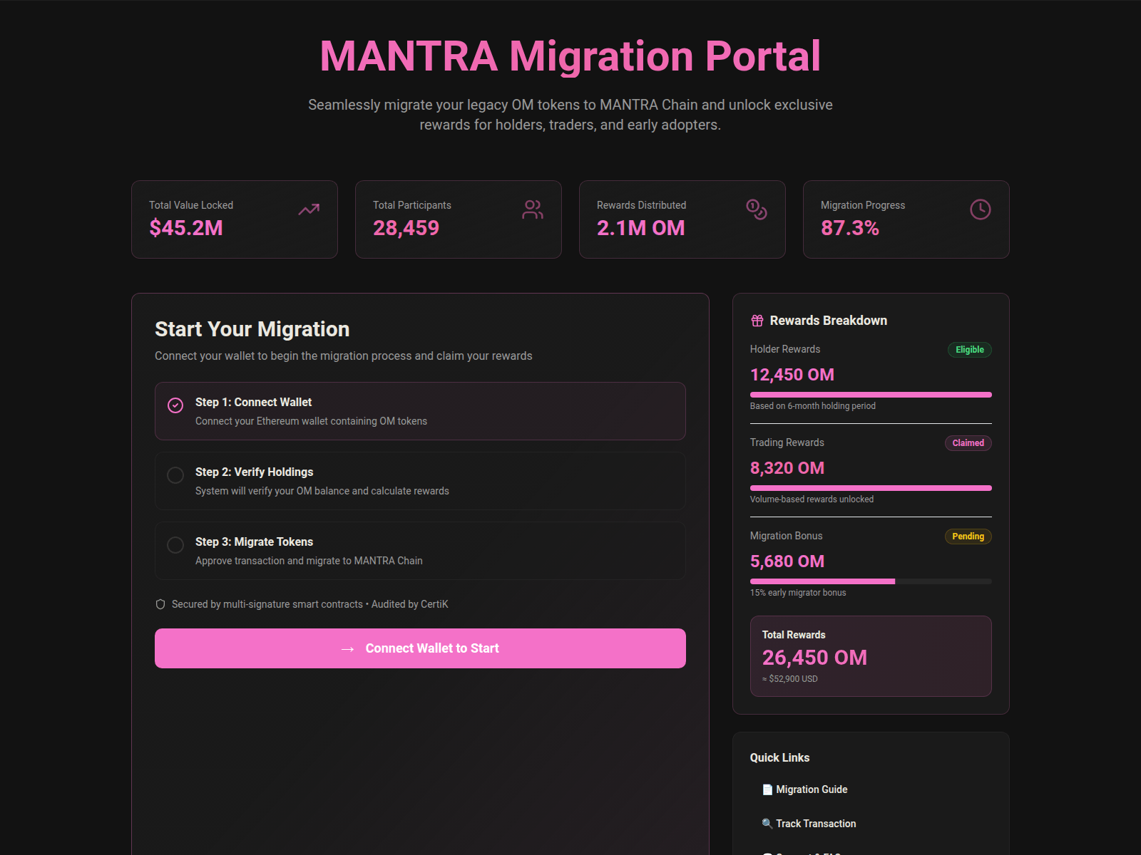Select the Step 2 Verify Holdings circle
Image resolution: width=1141 pixels, height=855 pixels.
175,475
